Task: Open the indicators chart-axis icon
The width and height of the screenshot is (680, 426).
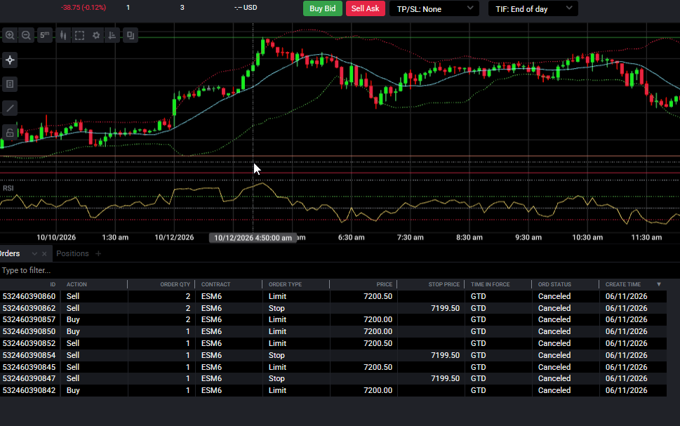Action: click(112, 35)
